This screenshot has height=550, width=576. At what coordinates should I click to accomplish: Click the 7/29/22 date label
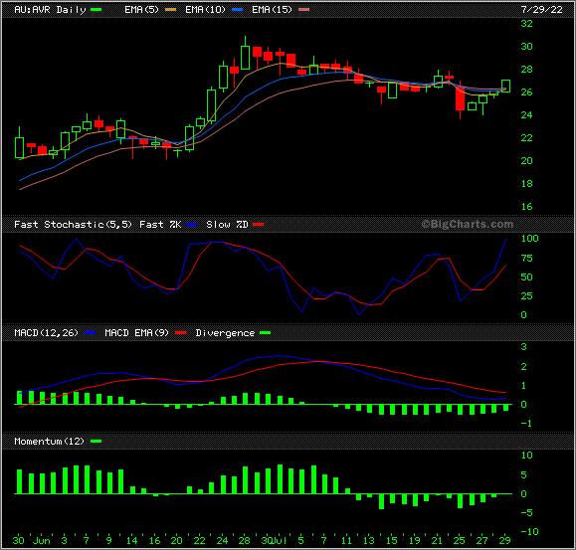pos(541,10)
